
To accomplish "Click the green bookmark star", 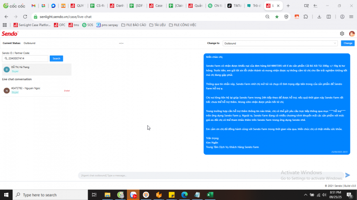I will (277, 17).
